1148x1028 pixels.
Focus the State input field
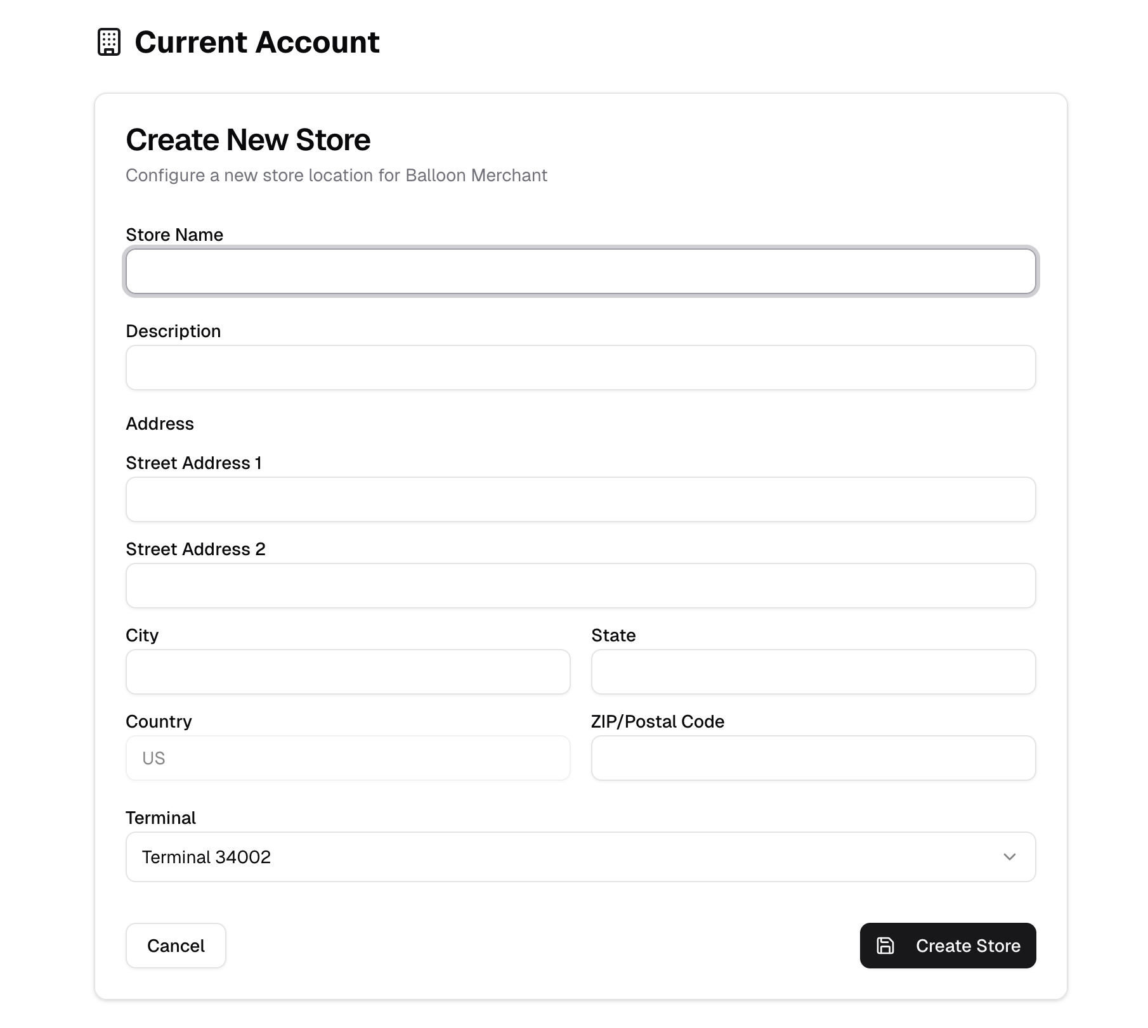pos(813,672)
